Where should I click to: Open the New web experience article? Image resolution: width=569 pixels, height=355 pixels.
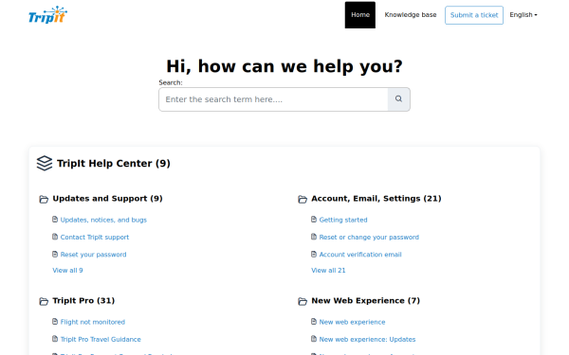coord(352,322)
